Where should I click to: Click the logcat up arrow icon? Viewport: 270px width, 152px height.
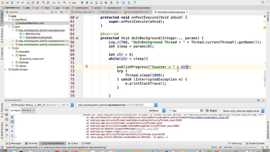(12, 127)
